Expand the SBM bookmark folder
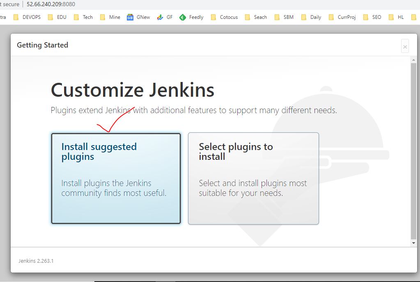The image size is (420, 282). click(284, 17)
